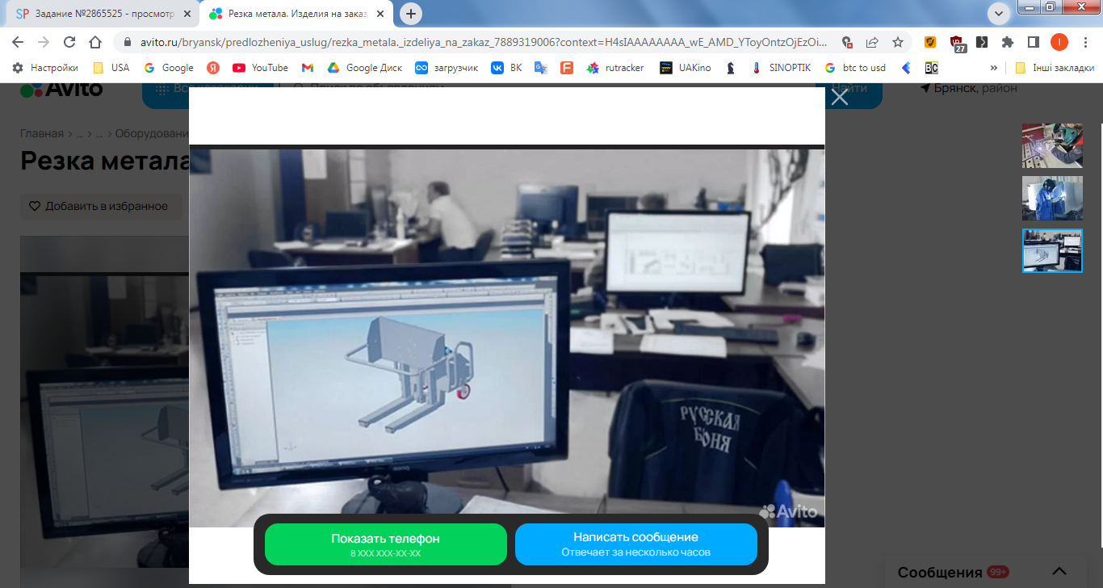The width and height of the screenshot is (1103, 588).
Task: Open the browser home page
Action: tap(95, 42)
